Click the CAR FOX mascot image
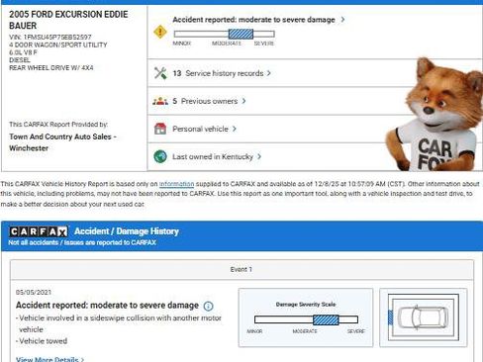Viewport: 483px width, 362px height. pyautogui.click(x=435, y=114)
